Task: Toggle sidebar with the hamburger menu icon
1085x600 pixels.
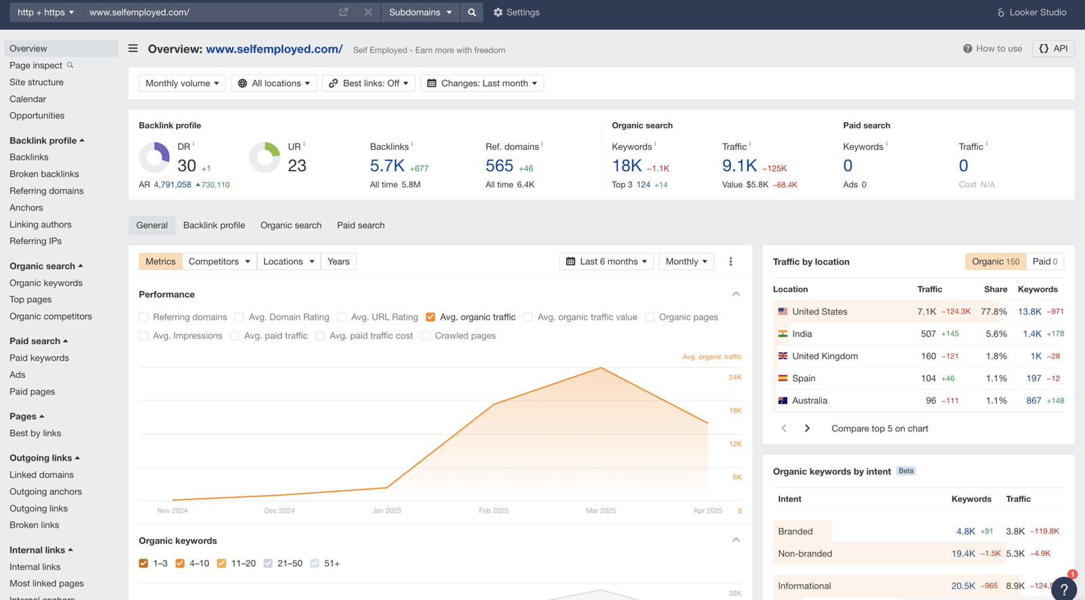Action: (x=133, y=49)
